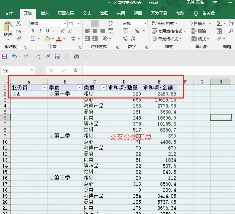Apply percent style

(137, 31)
